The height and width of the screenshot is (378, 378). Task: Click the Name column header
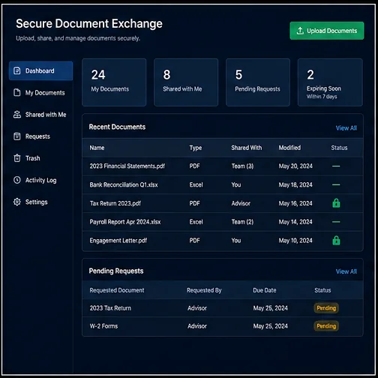pyautogui.click(x=97, y=148)
